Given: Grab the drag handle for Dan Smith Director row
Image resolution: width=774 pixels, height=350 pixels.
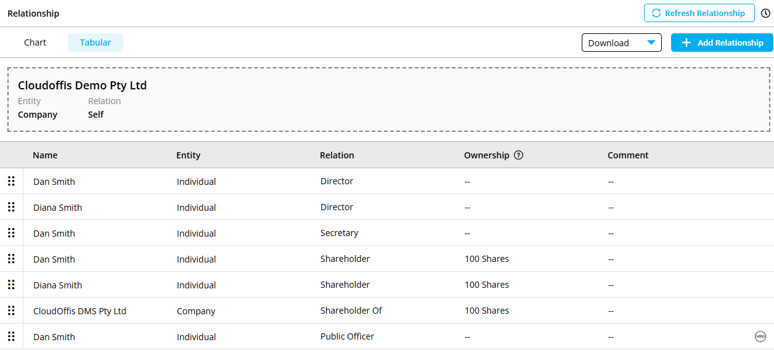Looking at the screenshot, I should point(11,181).
